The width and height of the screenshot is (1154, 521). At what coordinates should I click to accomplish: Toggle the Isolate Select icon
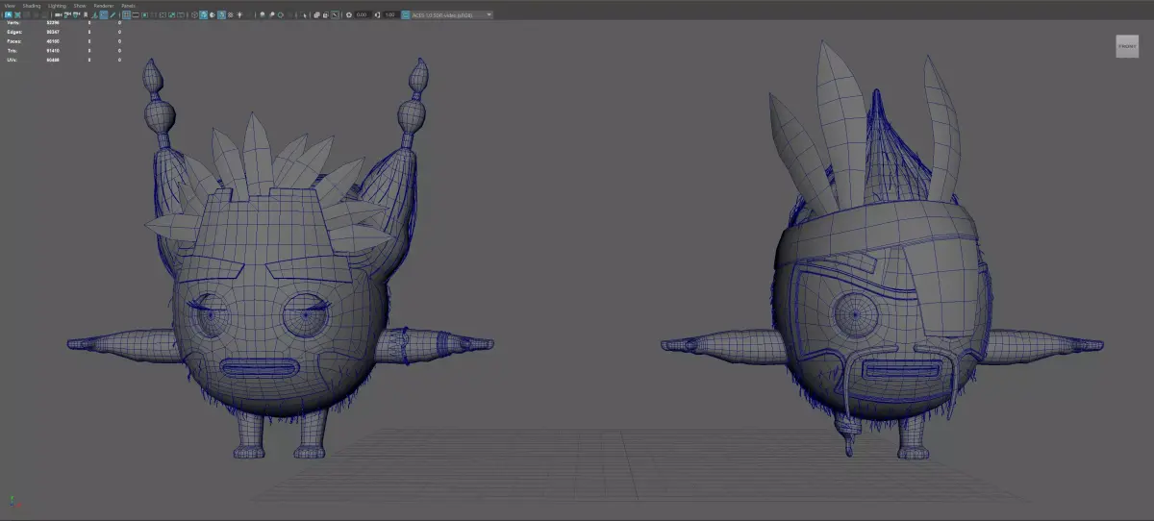pyautogui.click(x=304, y=15)
